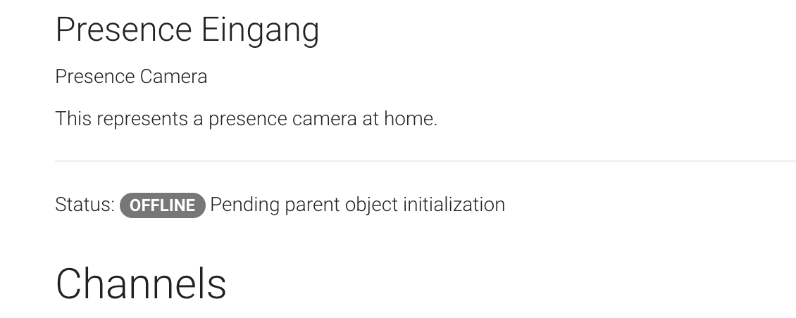The width and height of the screenshot is (796, 318).
Task: Click the word initialization in the status message
Action: (x=454, y=205)
